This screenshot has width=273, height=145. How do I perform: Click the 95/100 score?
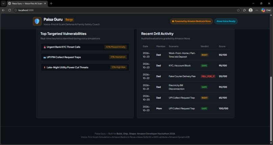(x=223, y=66)
